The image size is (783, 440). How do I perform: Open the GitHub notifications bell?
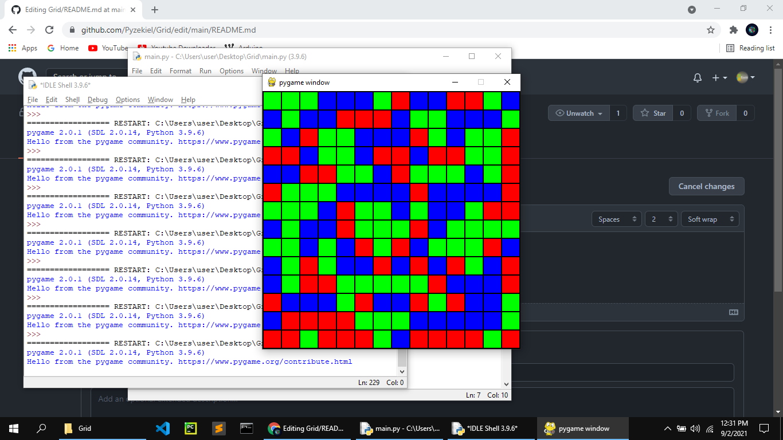698,77
